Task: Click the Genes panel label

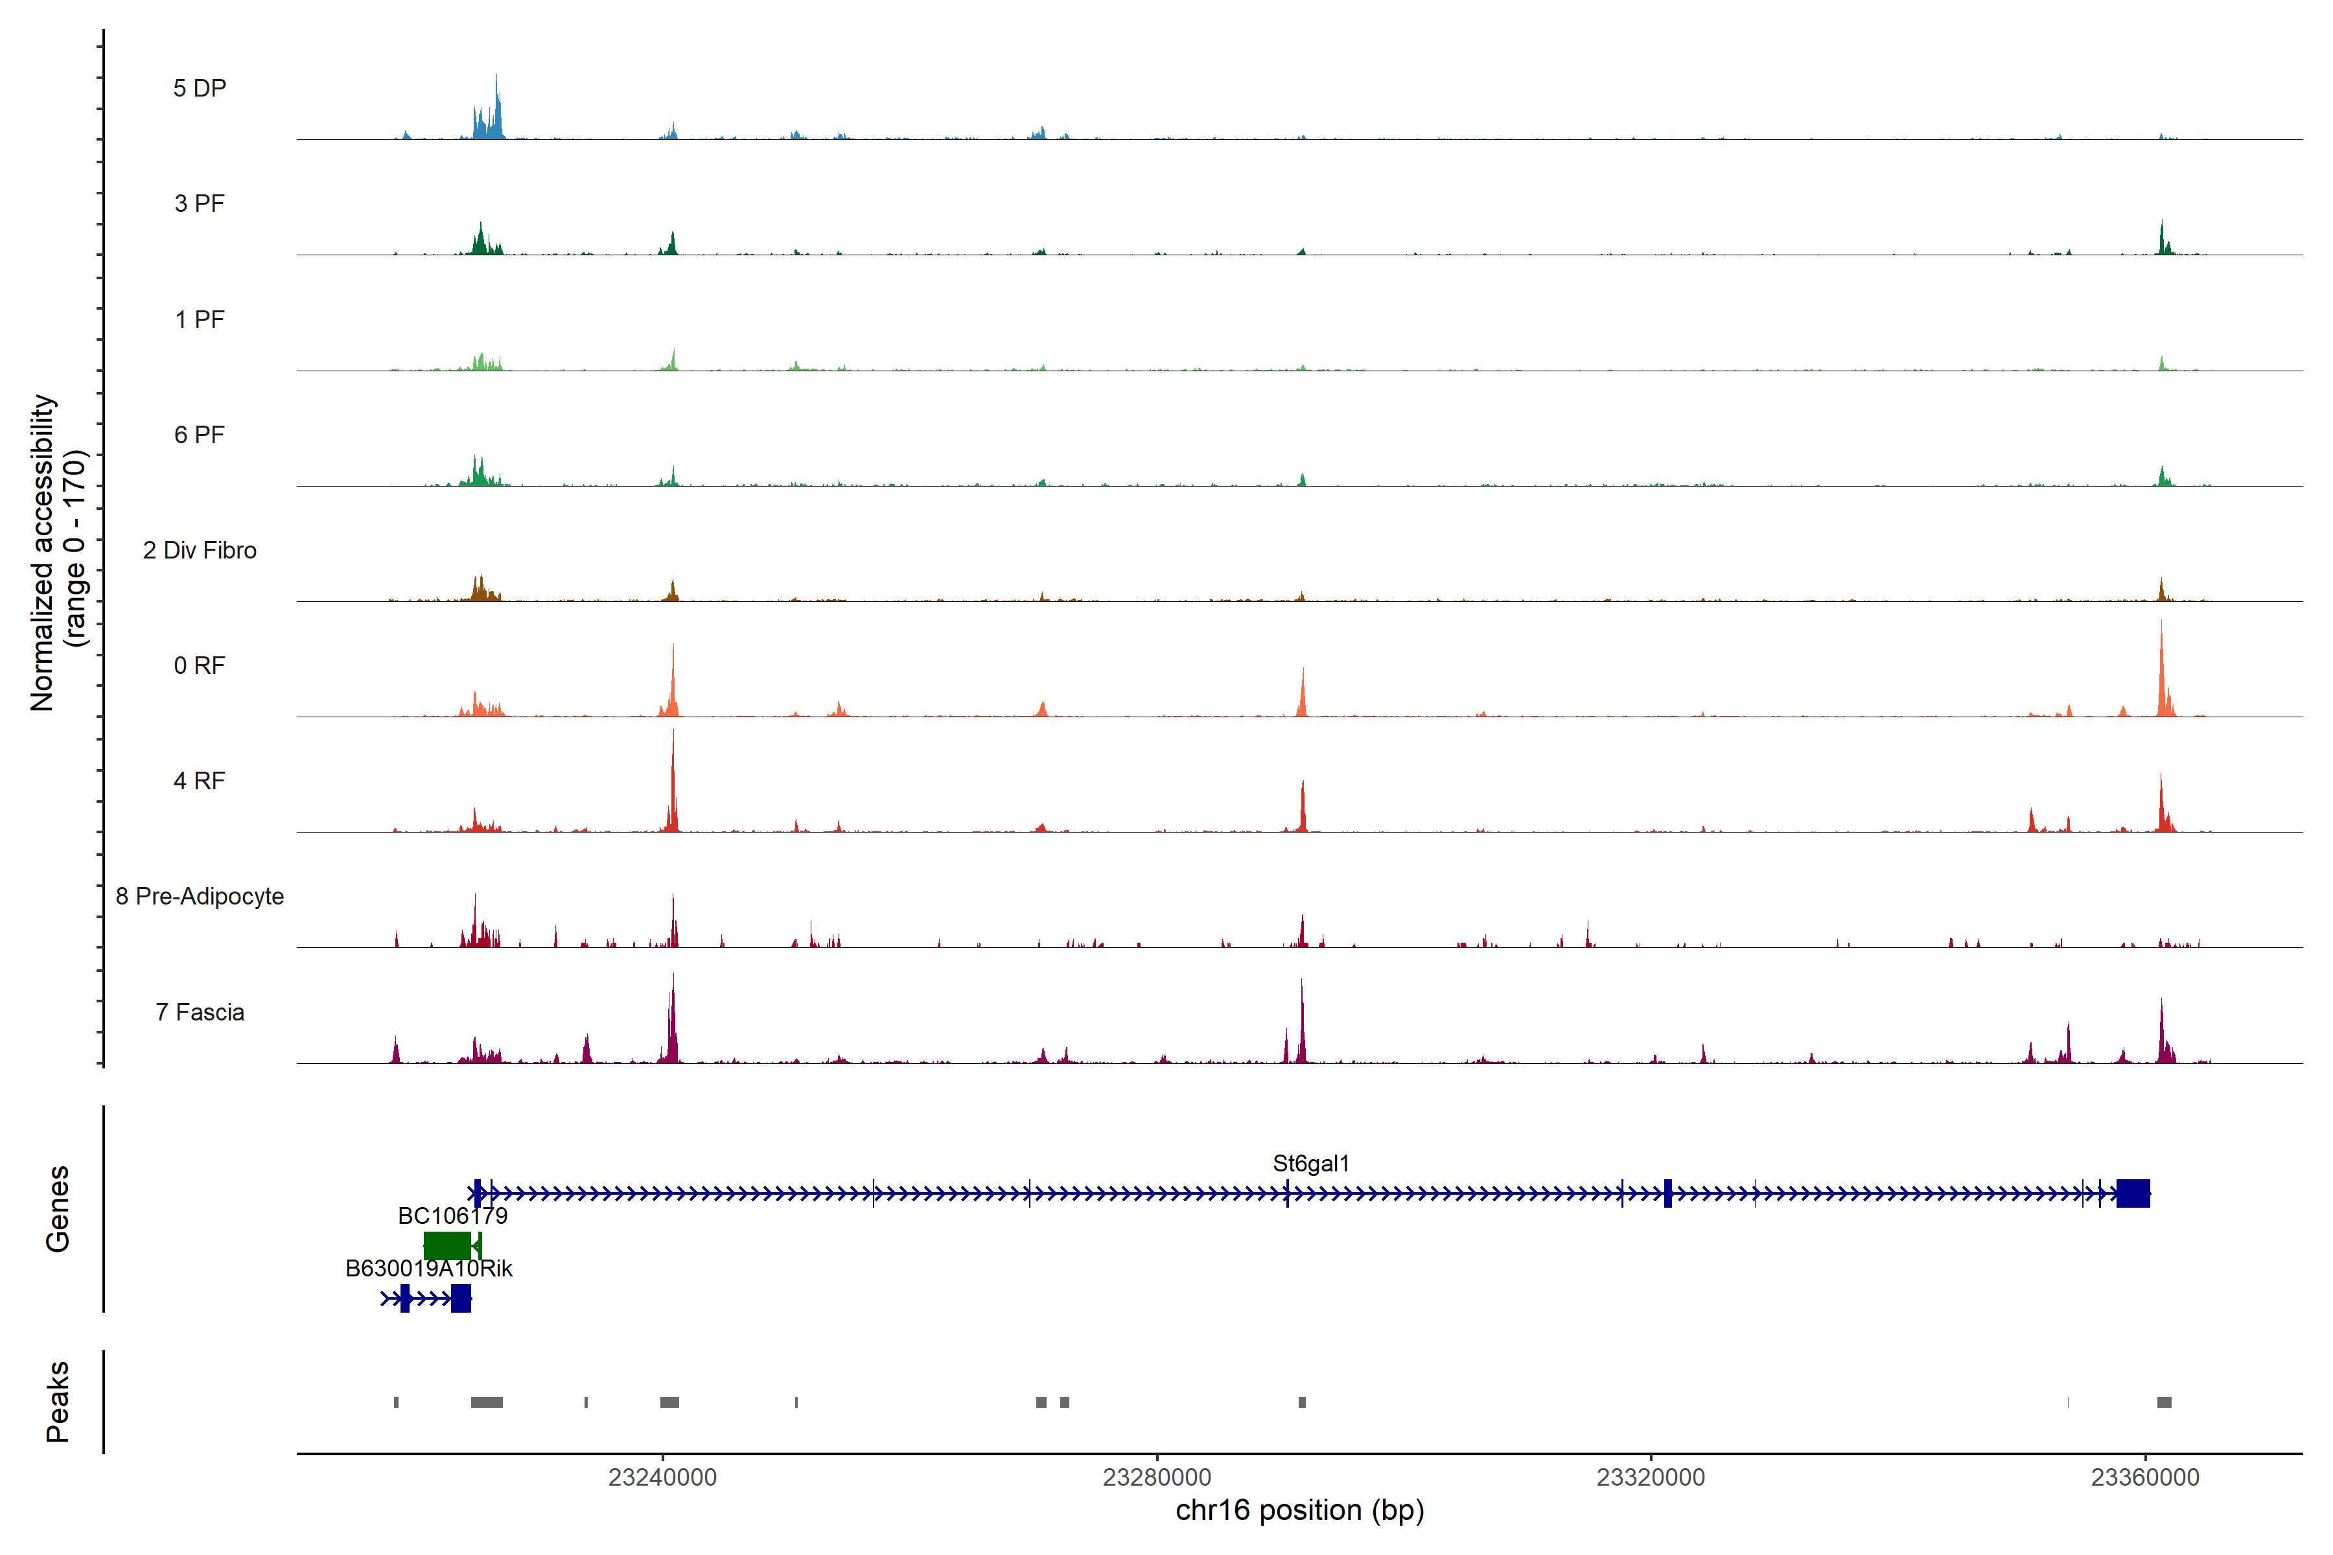Action: coord(58,1208)
